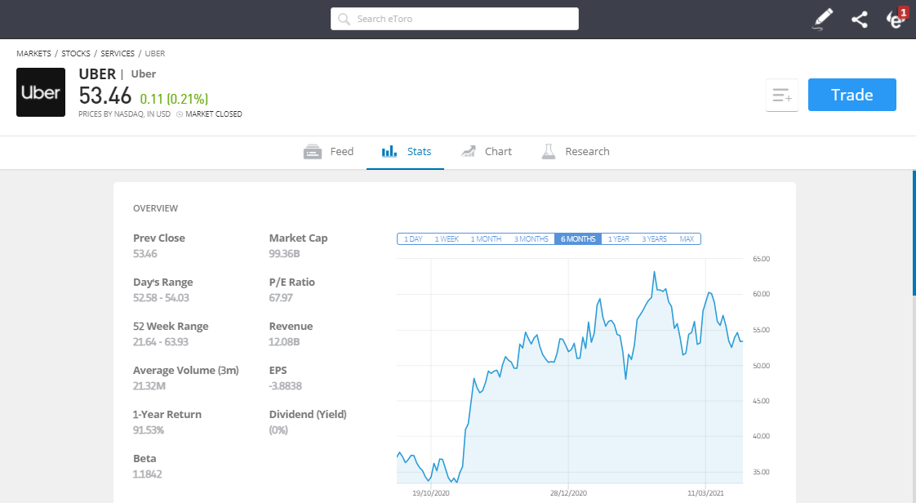Screen dimensions: 916x503
Task: Select the 3 MONTHS chart range
Action: (531, 238)
